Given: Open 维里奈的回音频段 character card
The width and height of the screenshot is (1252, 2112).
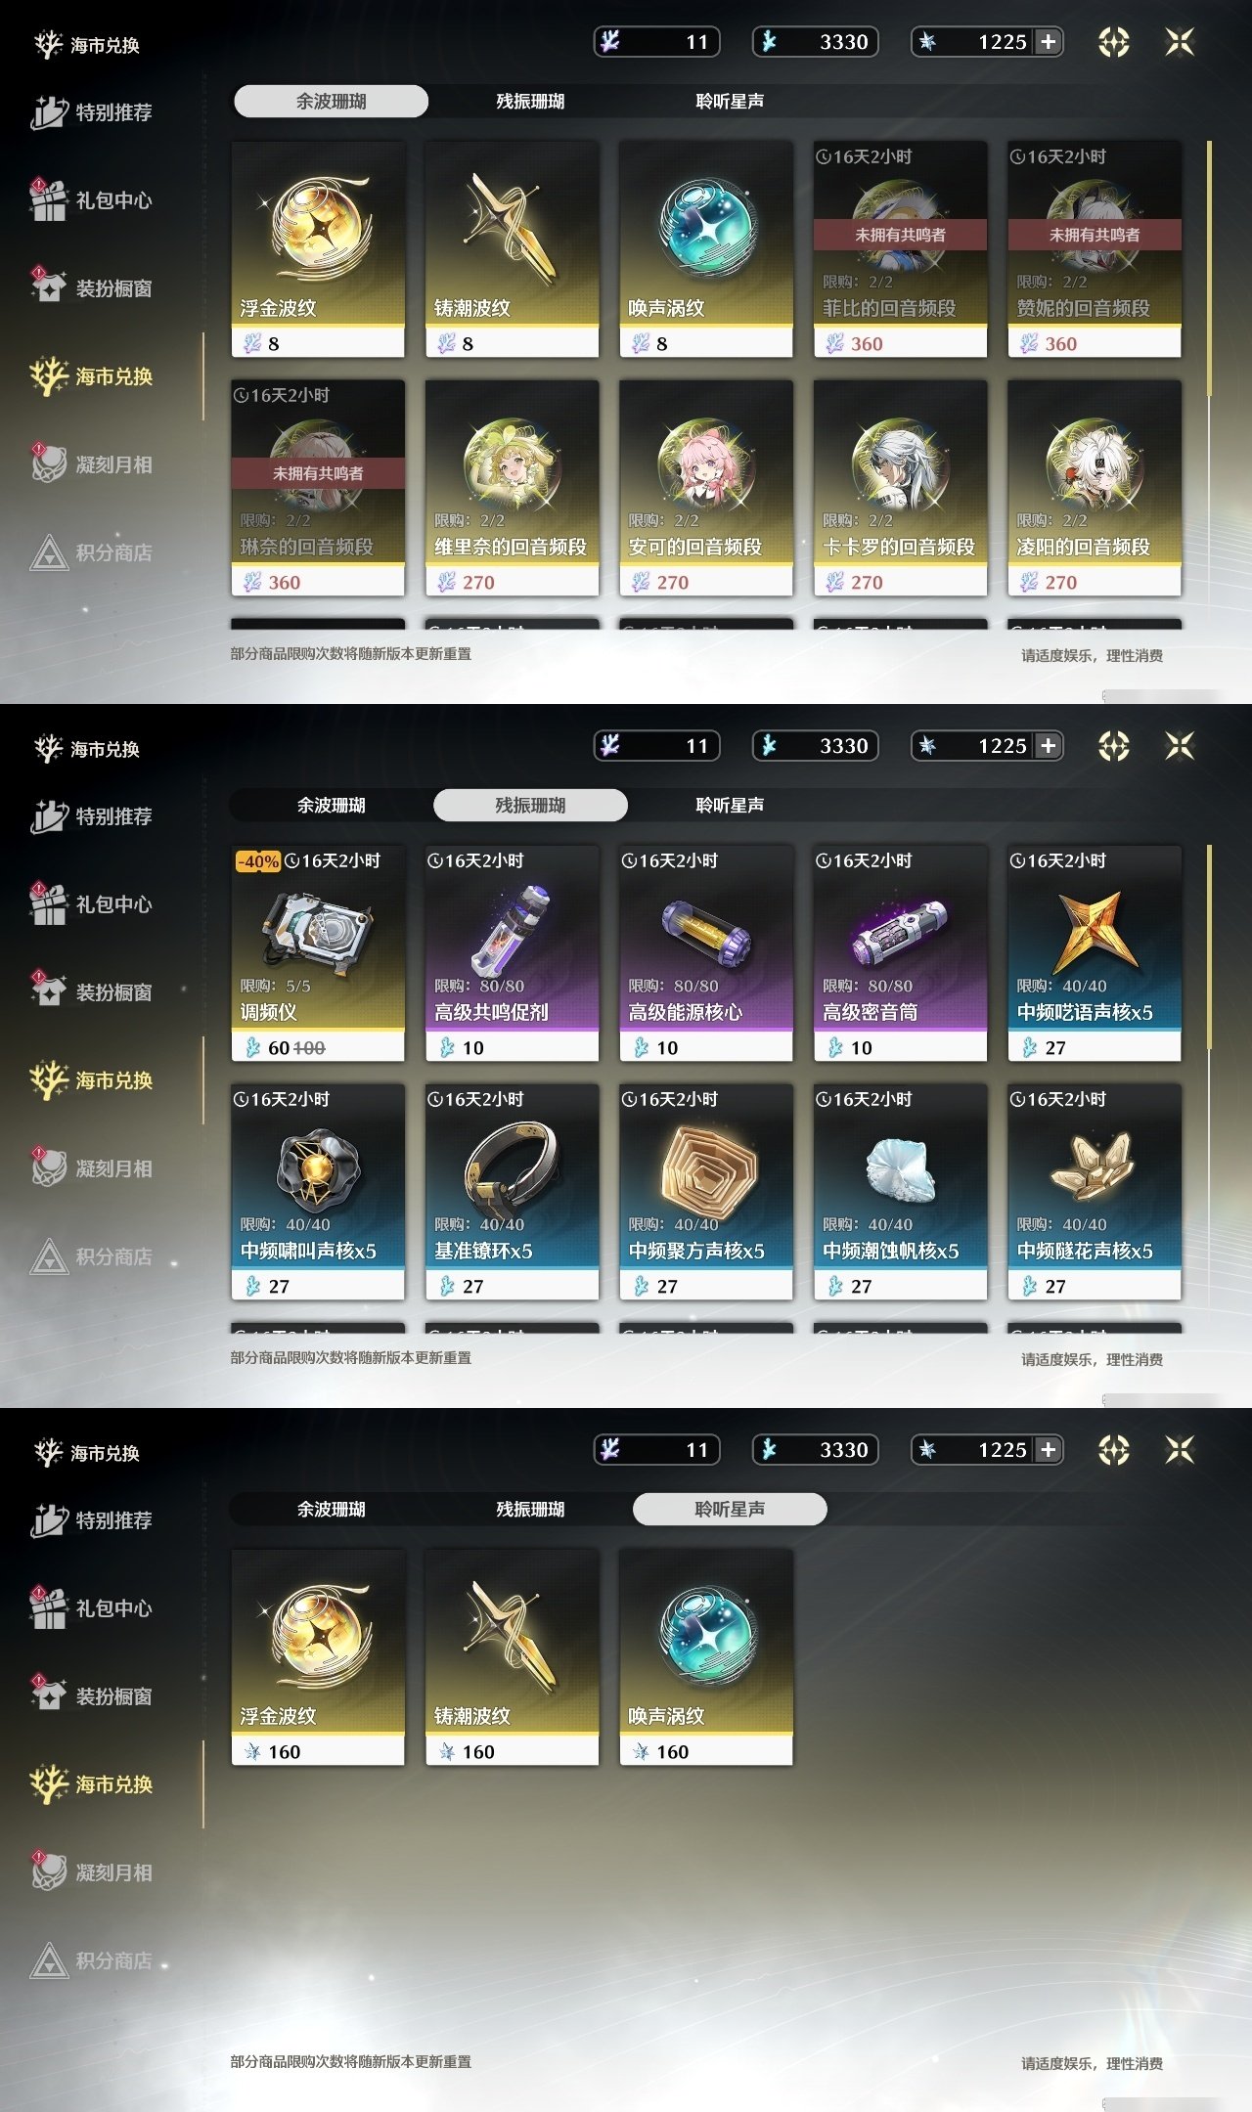Looking at the screenshot, I should 512,488.
